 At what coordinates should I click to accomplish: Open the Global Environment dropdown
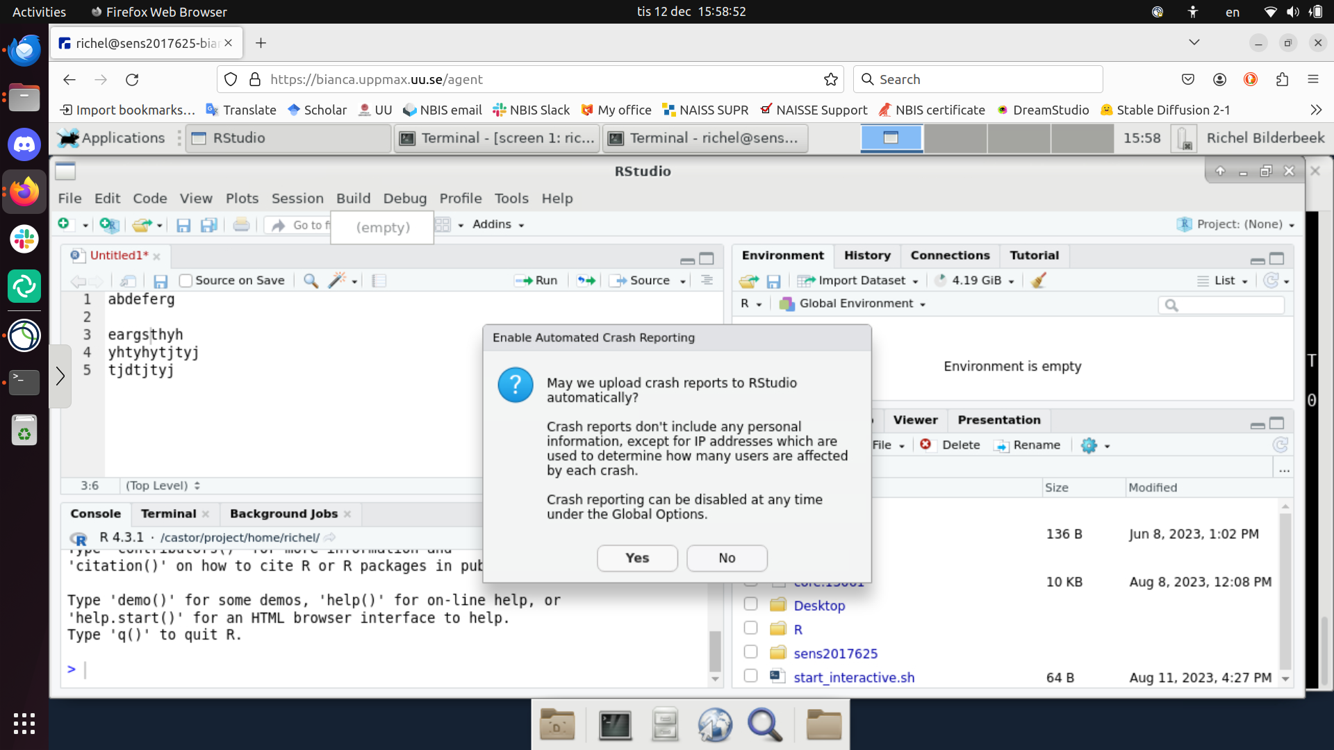[x=852, y=303]
